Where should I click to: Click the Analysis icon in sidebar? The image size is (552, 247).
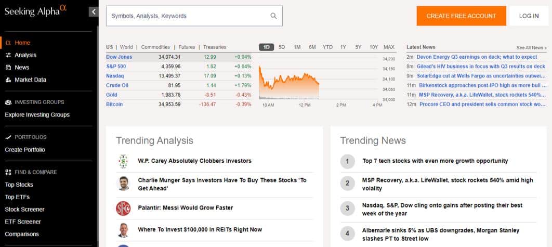8,55
